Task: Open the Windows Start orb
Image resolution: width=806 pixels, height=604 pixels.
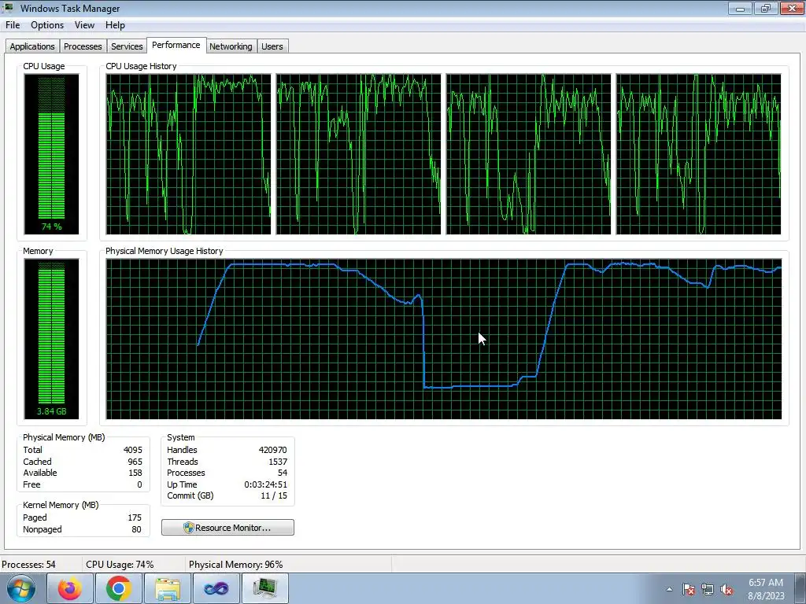Action: pyautogui.click(x=21, y=588)
